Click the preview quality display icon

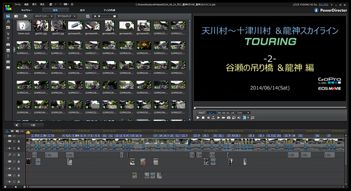tap(234, 117)
